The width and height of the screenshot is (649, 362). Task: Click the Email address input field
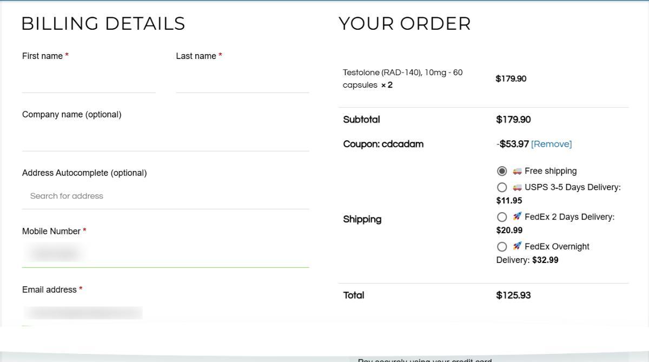click(x=165, y=312)
